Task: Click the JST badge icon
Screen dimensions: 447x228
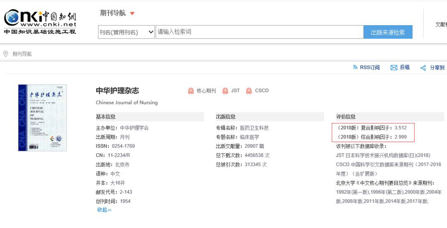Action: [225, 91]
